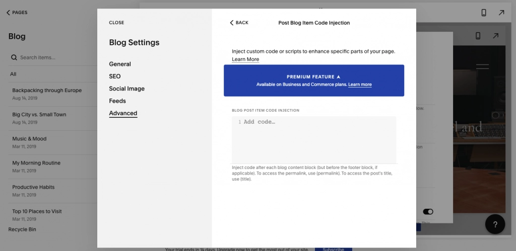
Task: Switch to Social Image settings
Action: click(126, 89)
